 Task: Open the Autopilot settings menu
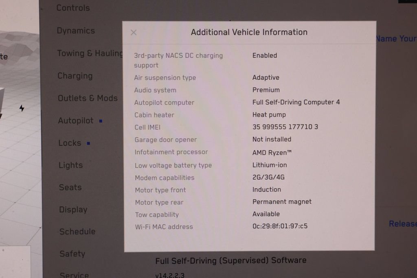click(76, 120)
